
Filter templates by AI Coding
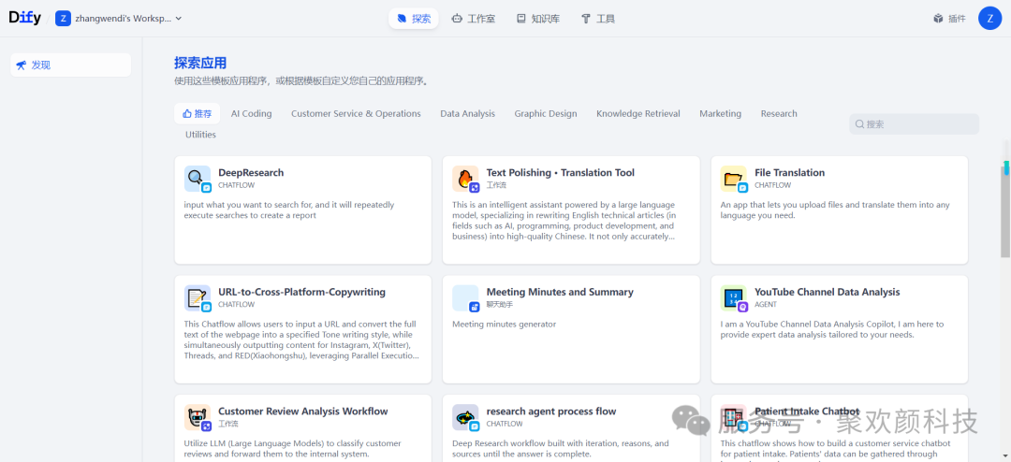(x=252, y=113)
